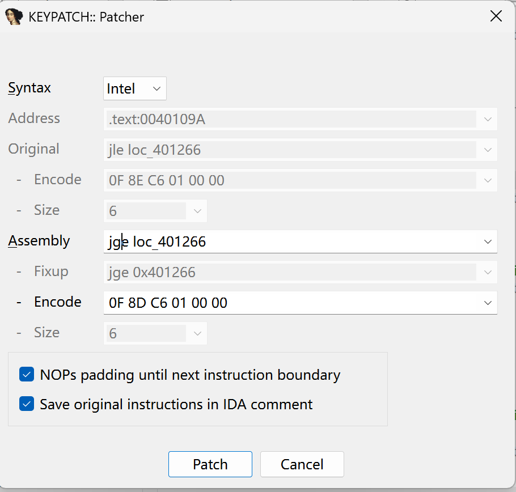Open the new Encode bytes dropdown arrow
This screenshot has height=492, width=516.
(488, 303)
